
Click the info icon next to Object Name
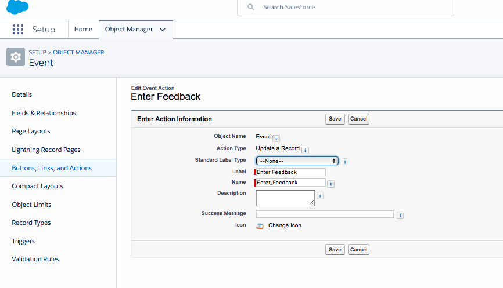click(x=276, y=138)
